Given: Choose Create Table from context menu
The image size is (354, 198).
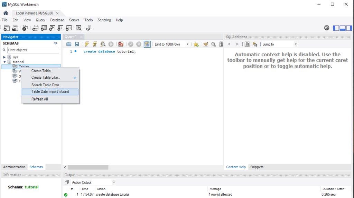Looking at the screenshot, I should (50, 71).
